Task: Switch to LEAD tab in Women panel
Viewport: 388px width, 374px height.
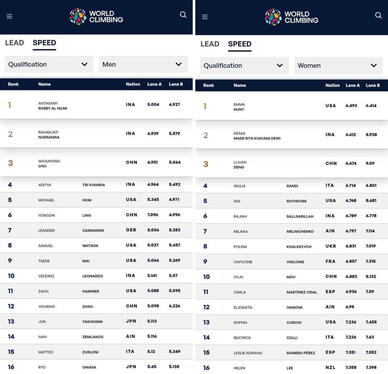Action: (210, 44)
